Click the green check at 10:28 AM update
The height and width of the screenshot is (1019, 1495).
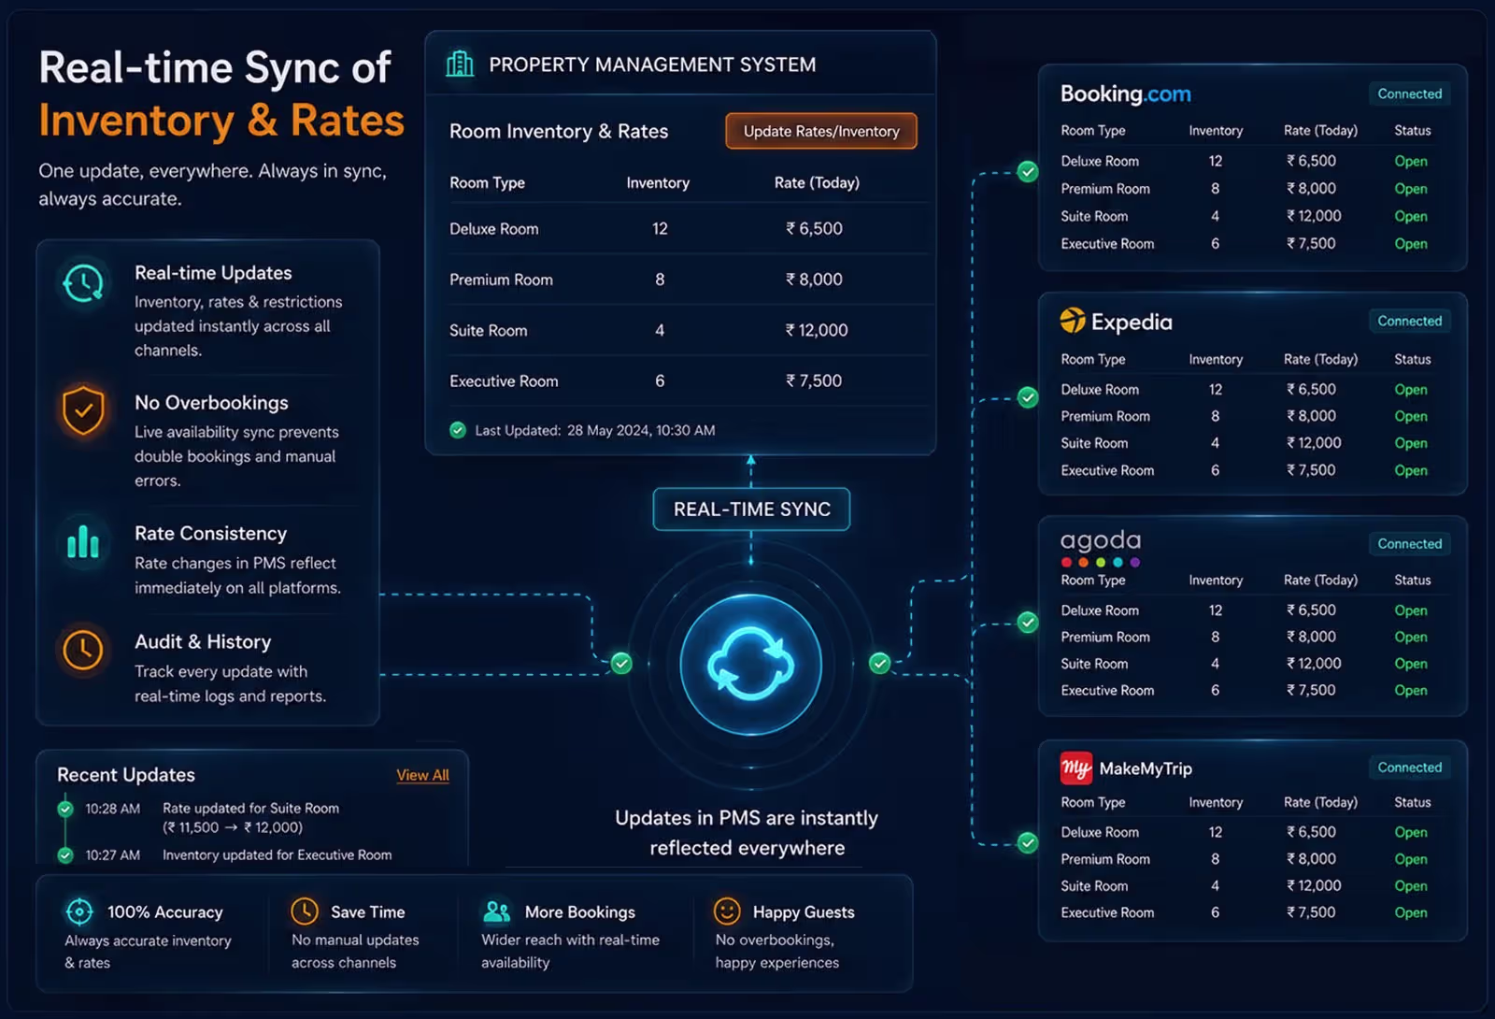[x=65, y=809]
